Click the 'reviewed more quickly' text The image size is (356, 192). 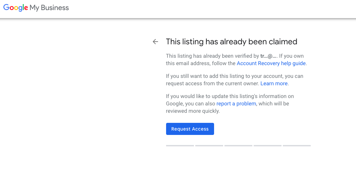click(x=193, y=111)
